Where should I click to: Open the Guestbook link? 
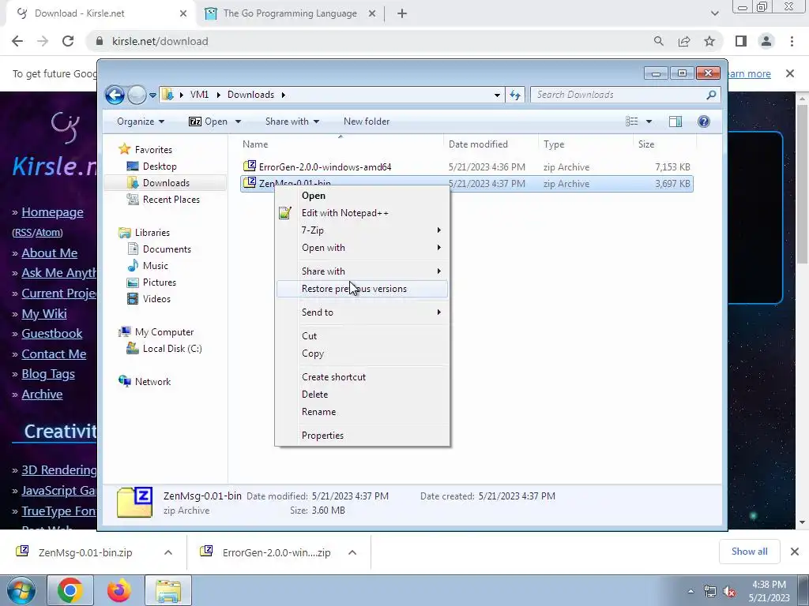51,334
